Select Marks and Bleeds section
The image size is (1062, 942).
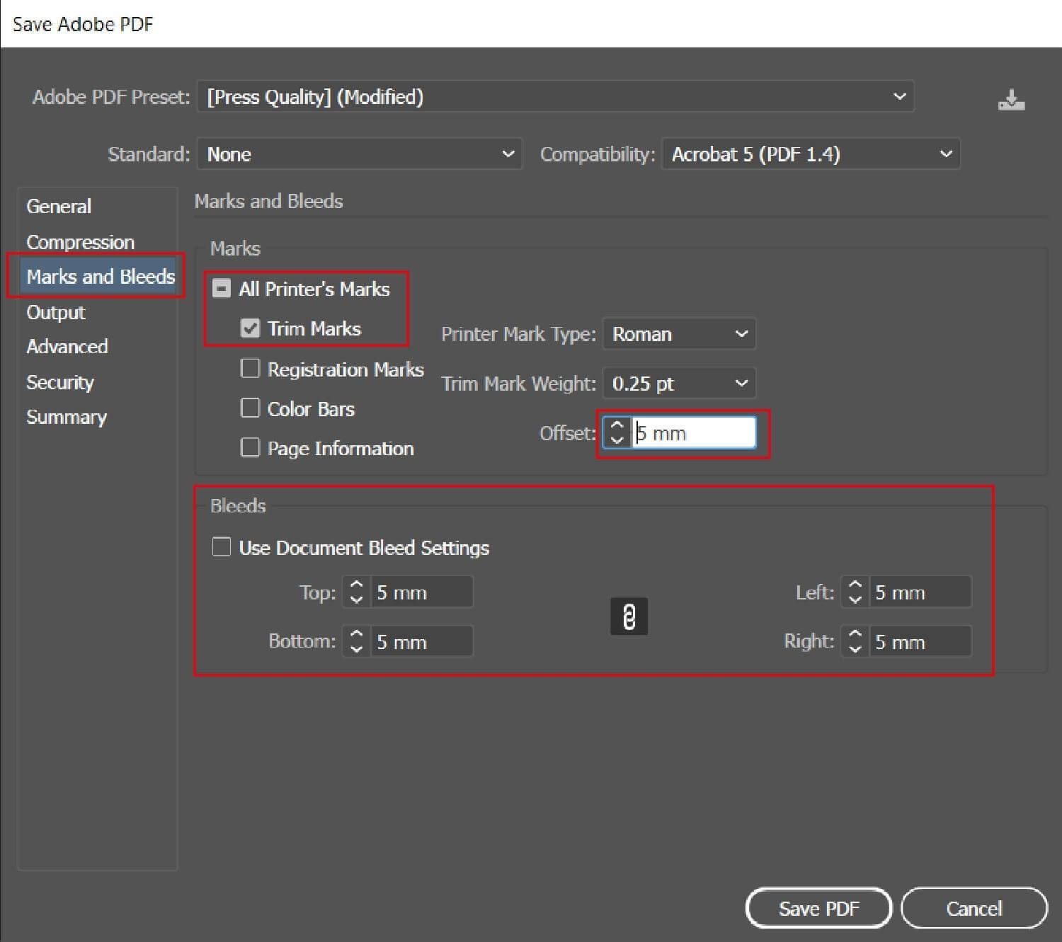100,277
